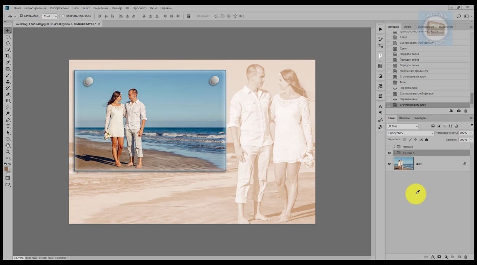
Task: Switch to the Каналы tab
Action: [x=404, y=118]
